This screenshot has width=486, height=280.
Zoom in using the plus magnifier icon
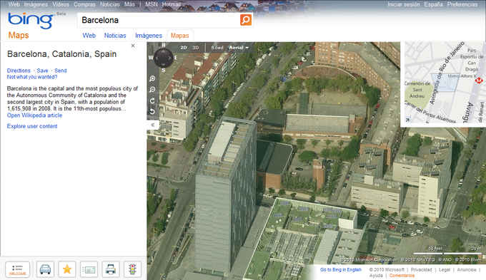coord(152,78)
